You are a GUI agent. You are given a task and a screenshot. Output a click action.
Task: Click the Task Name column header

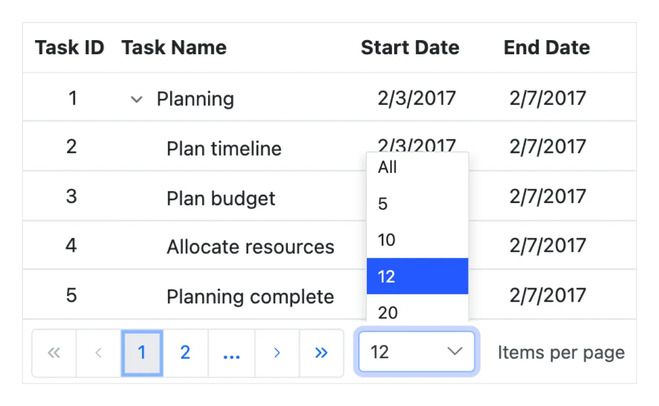pyautogui.click(x=174, y=48)
